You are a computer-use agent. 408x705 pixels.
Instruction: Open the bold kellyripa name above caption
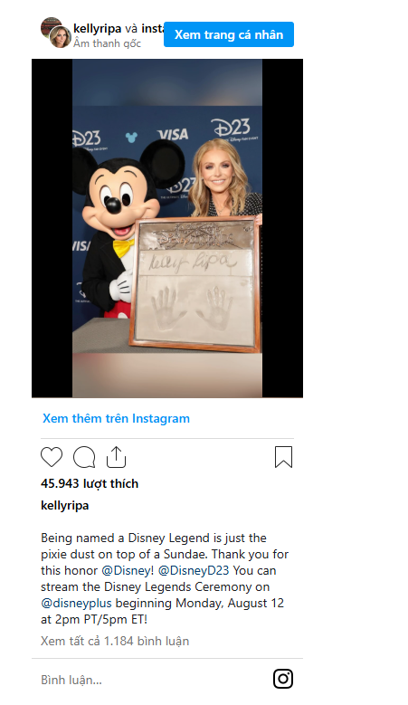tap(65, 506)
